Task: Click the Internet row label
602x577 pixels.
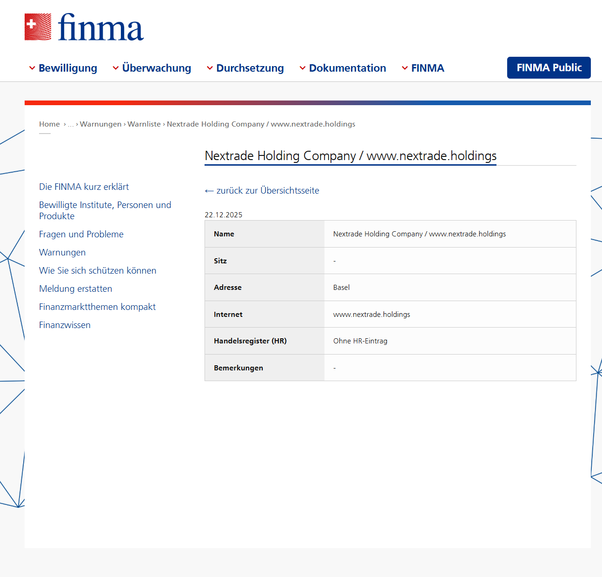Action: point(228,315)
